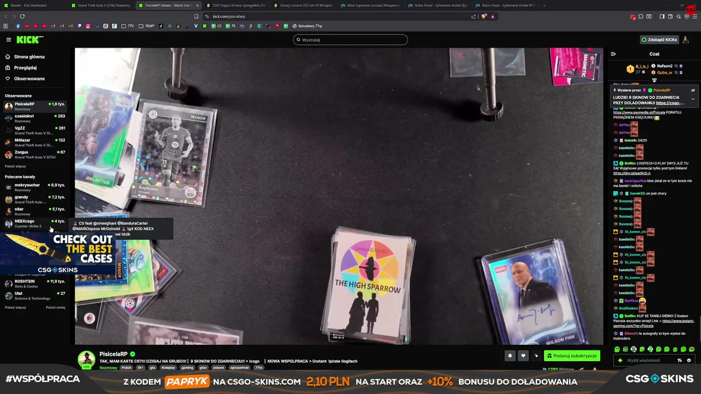Open ROSHTEIN channel in sidebar
Viewport: 701px width, 394px height.
35,283
